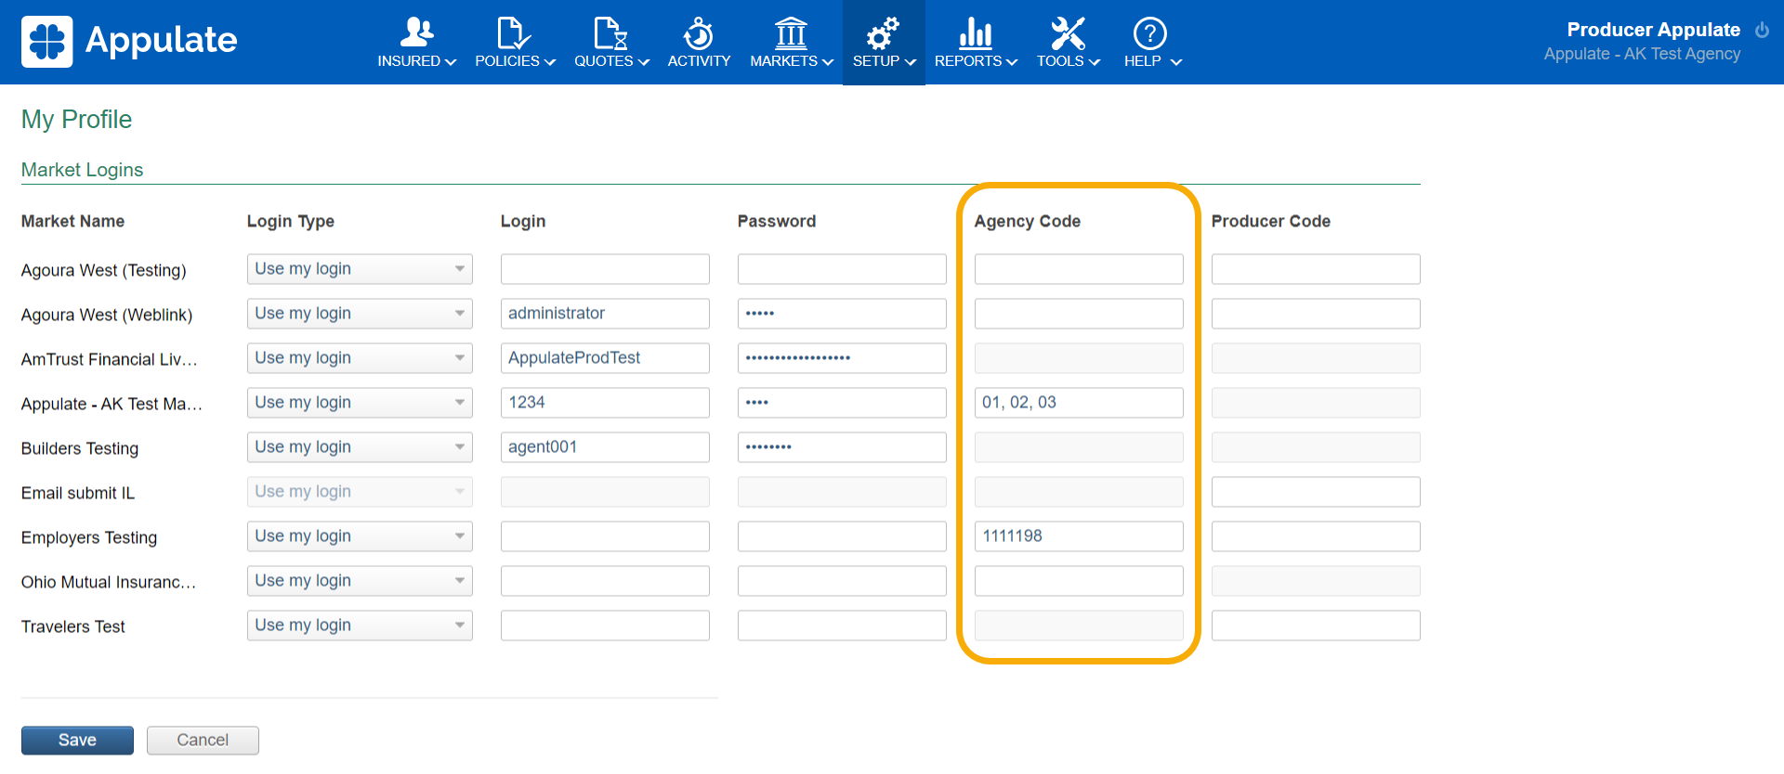Screen dimensions: 1784x774
Task: Expand Login Type dropdown for Agoura West (Testing)
Action: [x=360, y=269]
